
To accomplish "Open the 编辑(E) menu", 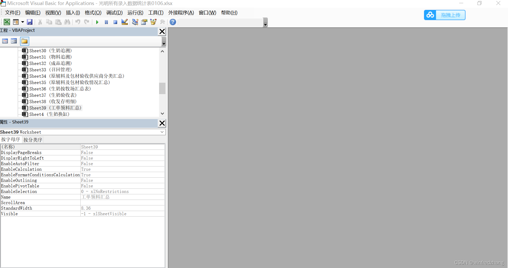I will [33, 13].
